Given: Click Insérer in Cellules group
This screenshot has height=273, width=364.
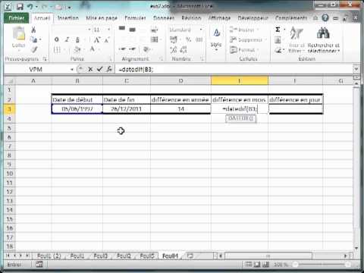Looking at the screenshot, I should pos(244,30).
